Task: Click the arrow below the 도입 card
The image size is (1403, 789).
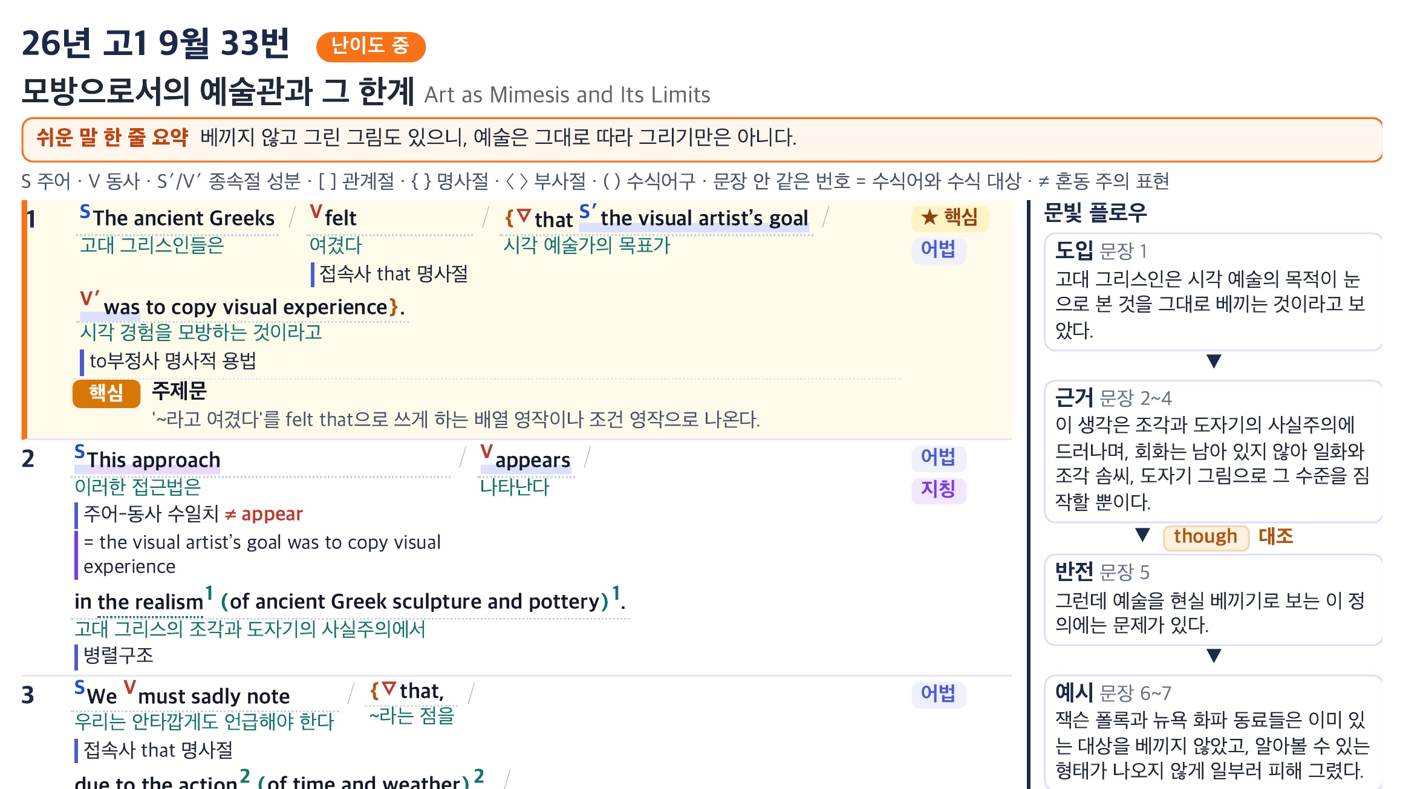Action: 1214,362
